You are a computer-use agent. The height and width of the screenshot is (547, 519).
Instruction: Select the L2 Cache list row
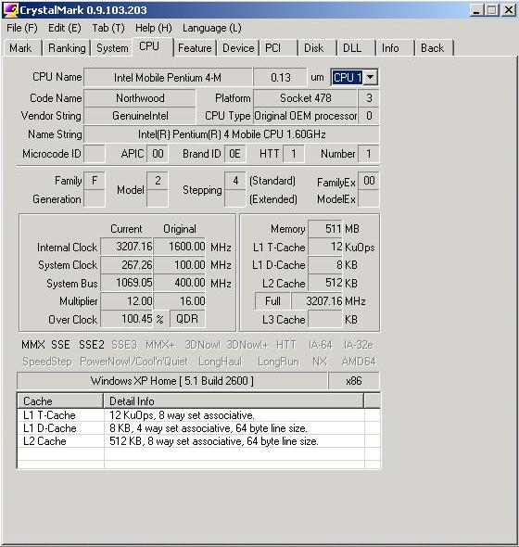point(199,441)
